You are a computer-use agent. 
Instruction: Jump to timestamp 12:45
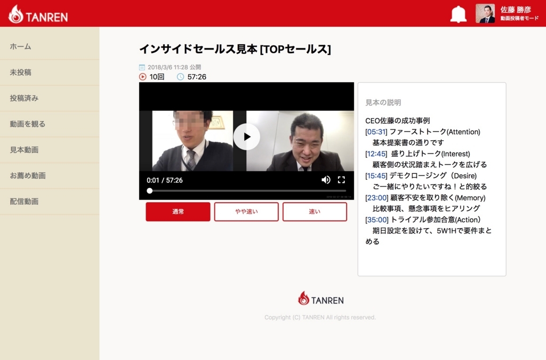pos(376,154)
